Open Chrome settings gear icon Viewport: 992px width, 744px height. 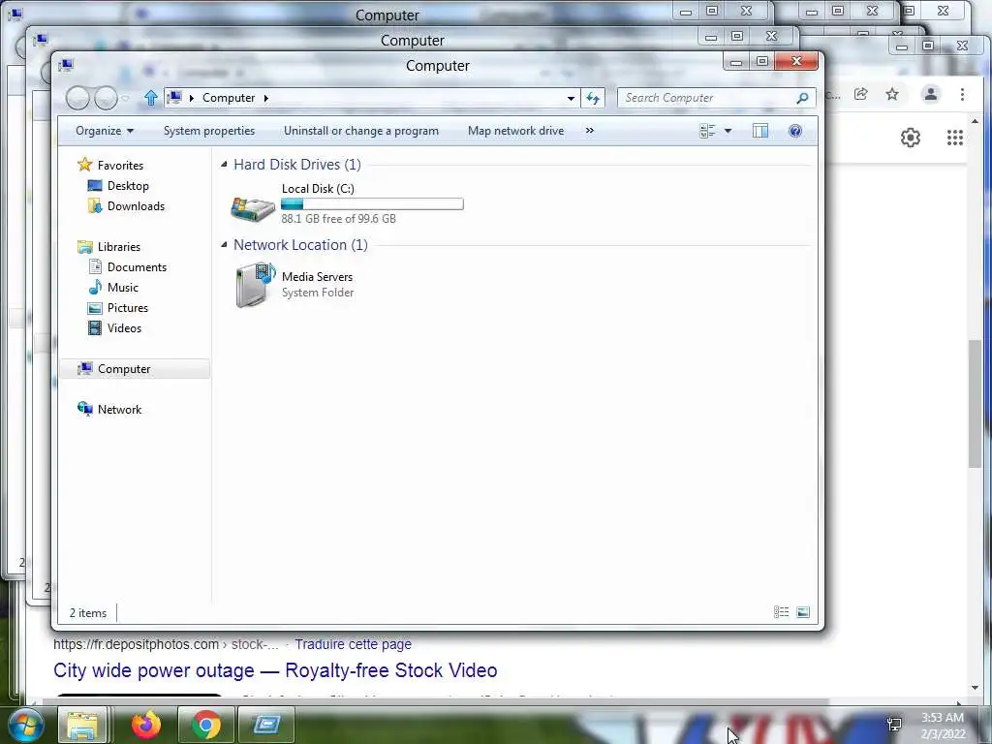coord(911,138)
